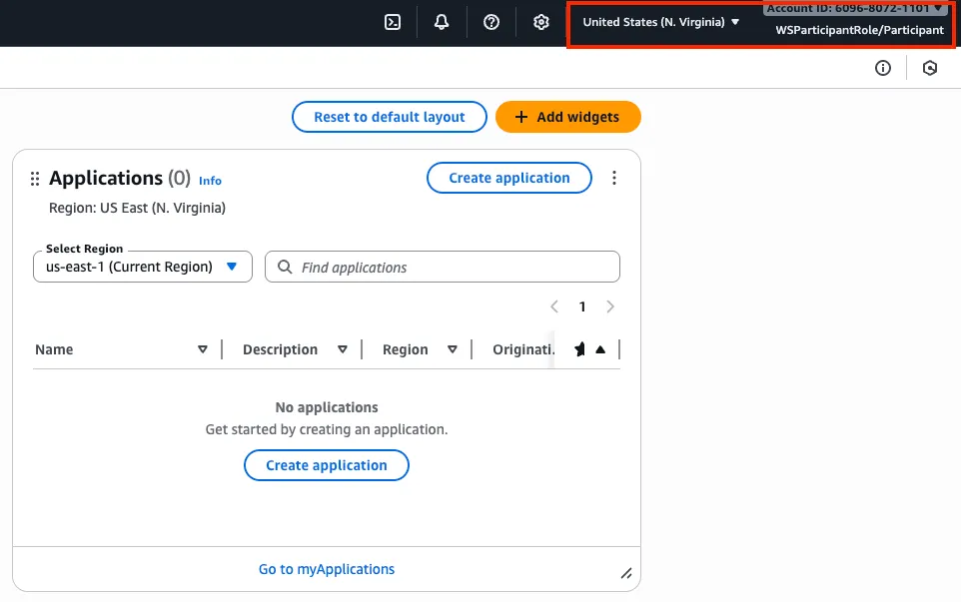Grab the Applications widget drag handle
This screenshot has height=602, width=961.
(x=35, y=179)
